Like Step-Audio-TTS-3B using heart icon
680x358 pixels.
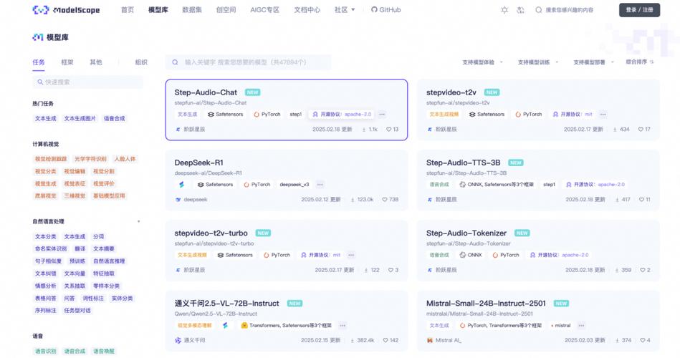coord(641,199)
